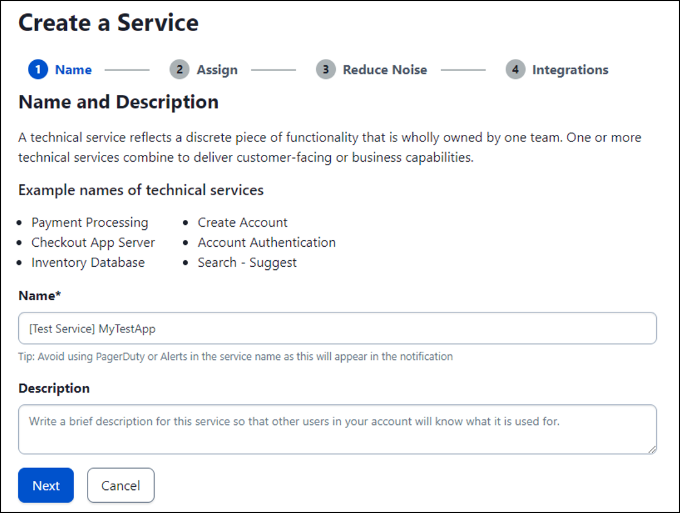The image size is (680, 513).
Task: Go to the Assign step label
Action: [x=217, y=70]
